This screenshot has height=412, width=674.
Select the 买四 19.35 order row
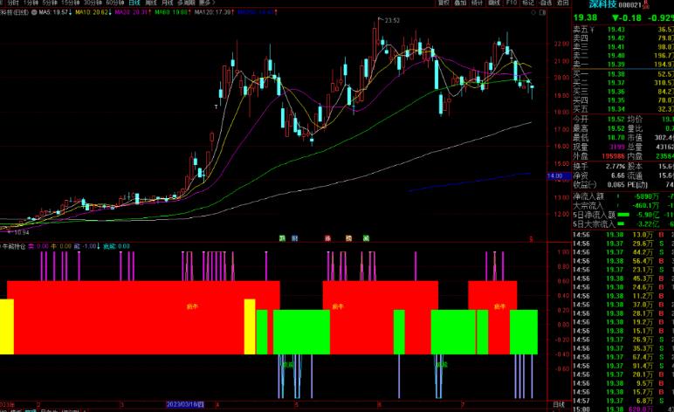(x=623, y=100)
